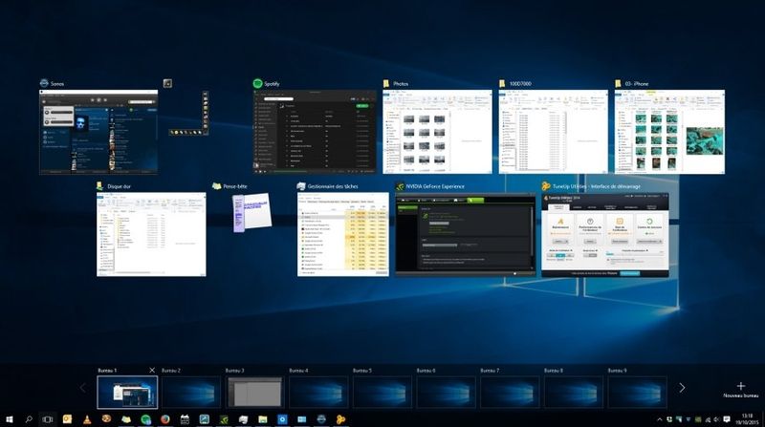Open the TuneUp Utilities window
Viewport: 765px width, 427px height.
click(x=604, y=234)
